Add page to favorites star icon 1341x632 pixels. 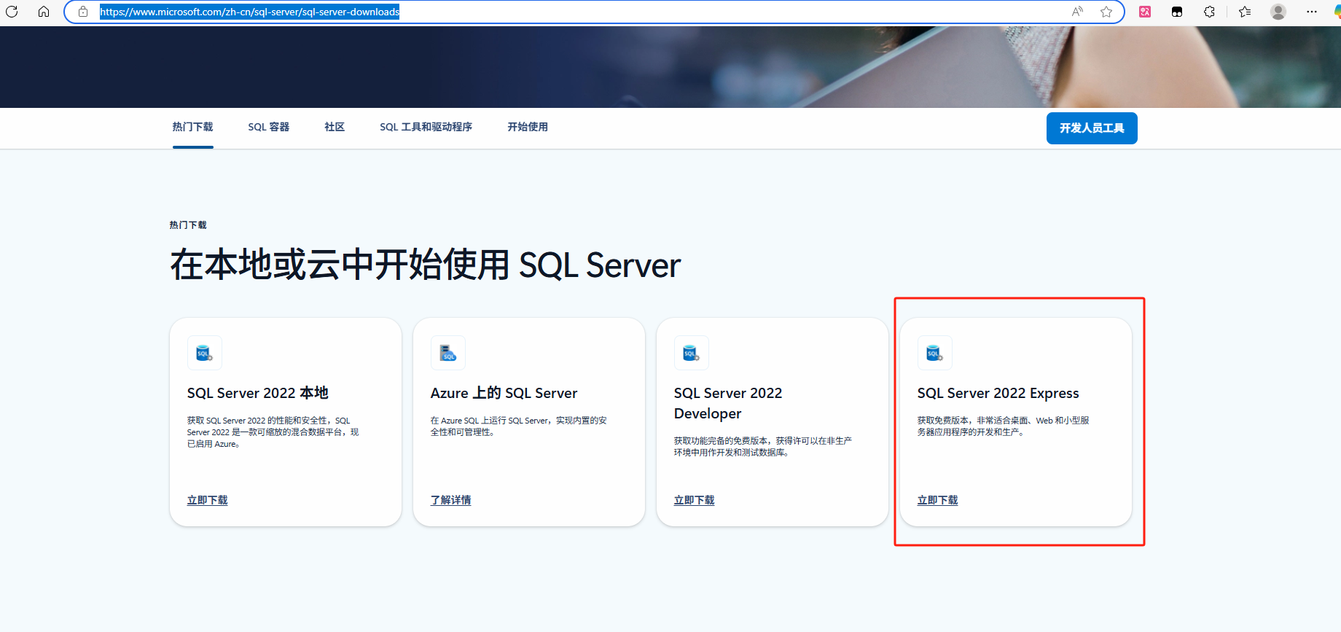(x=1106, y=12)
